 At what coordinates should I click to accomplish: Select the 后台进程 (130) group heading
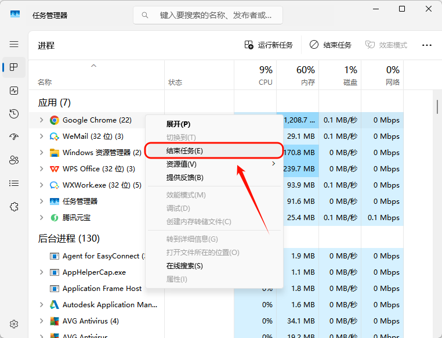tap(69, 239)
